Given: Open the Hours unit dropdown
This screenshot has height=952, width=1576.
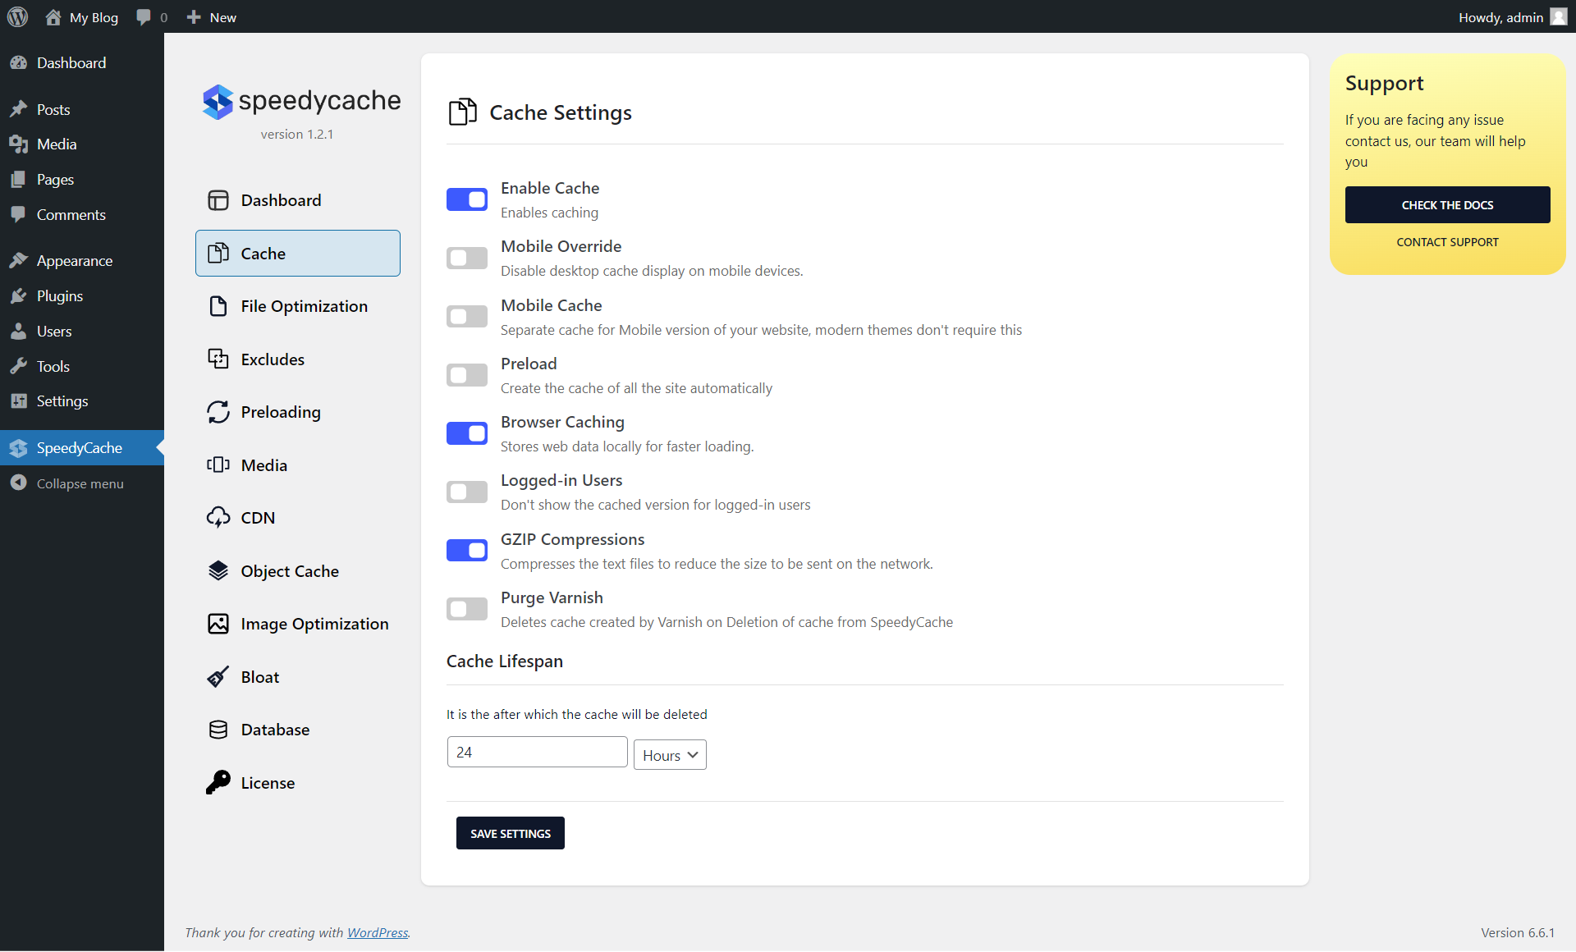Looking at the screenshot, I should point(670,755).
